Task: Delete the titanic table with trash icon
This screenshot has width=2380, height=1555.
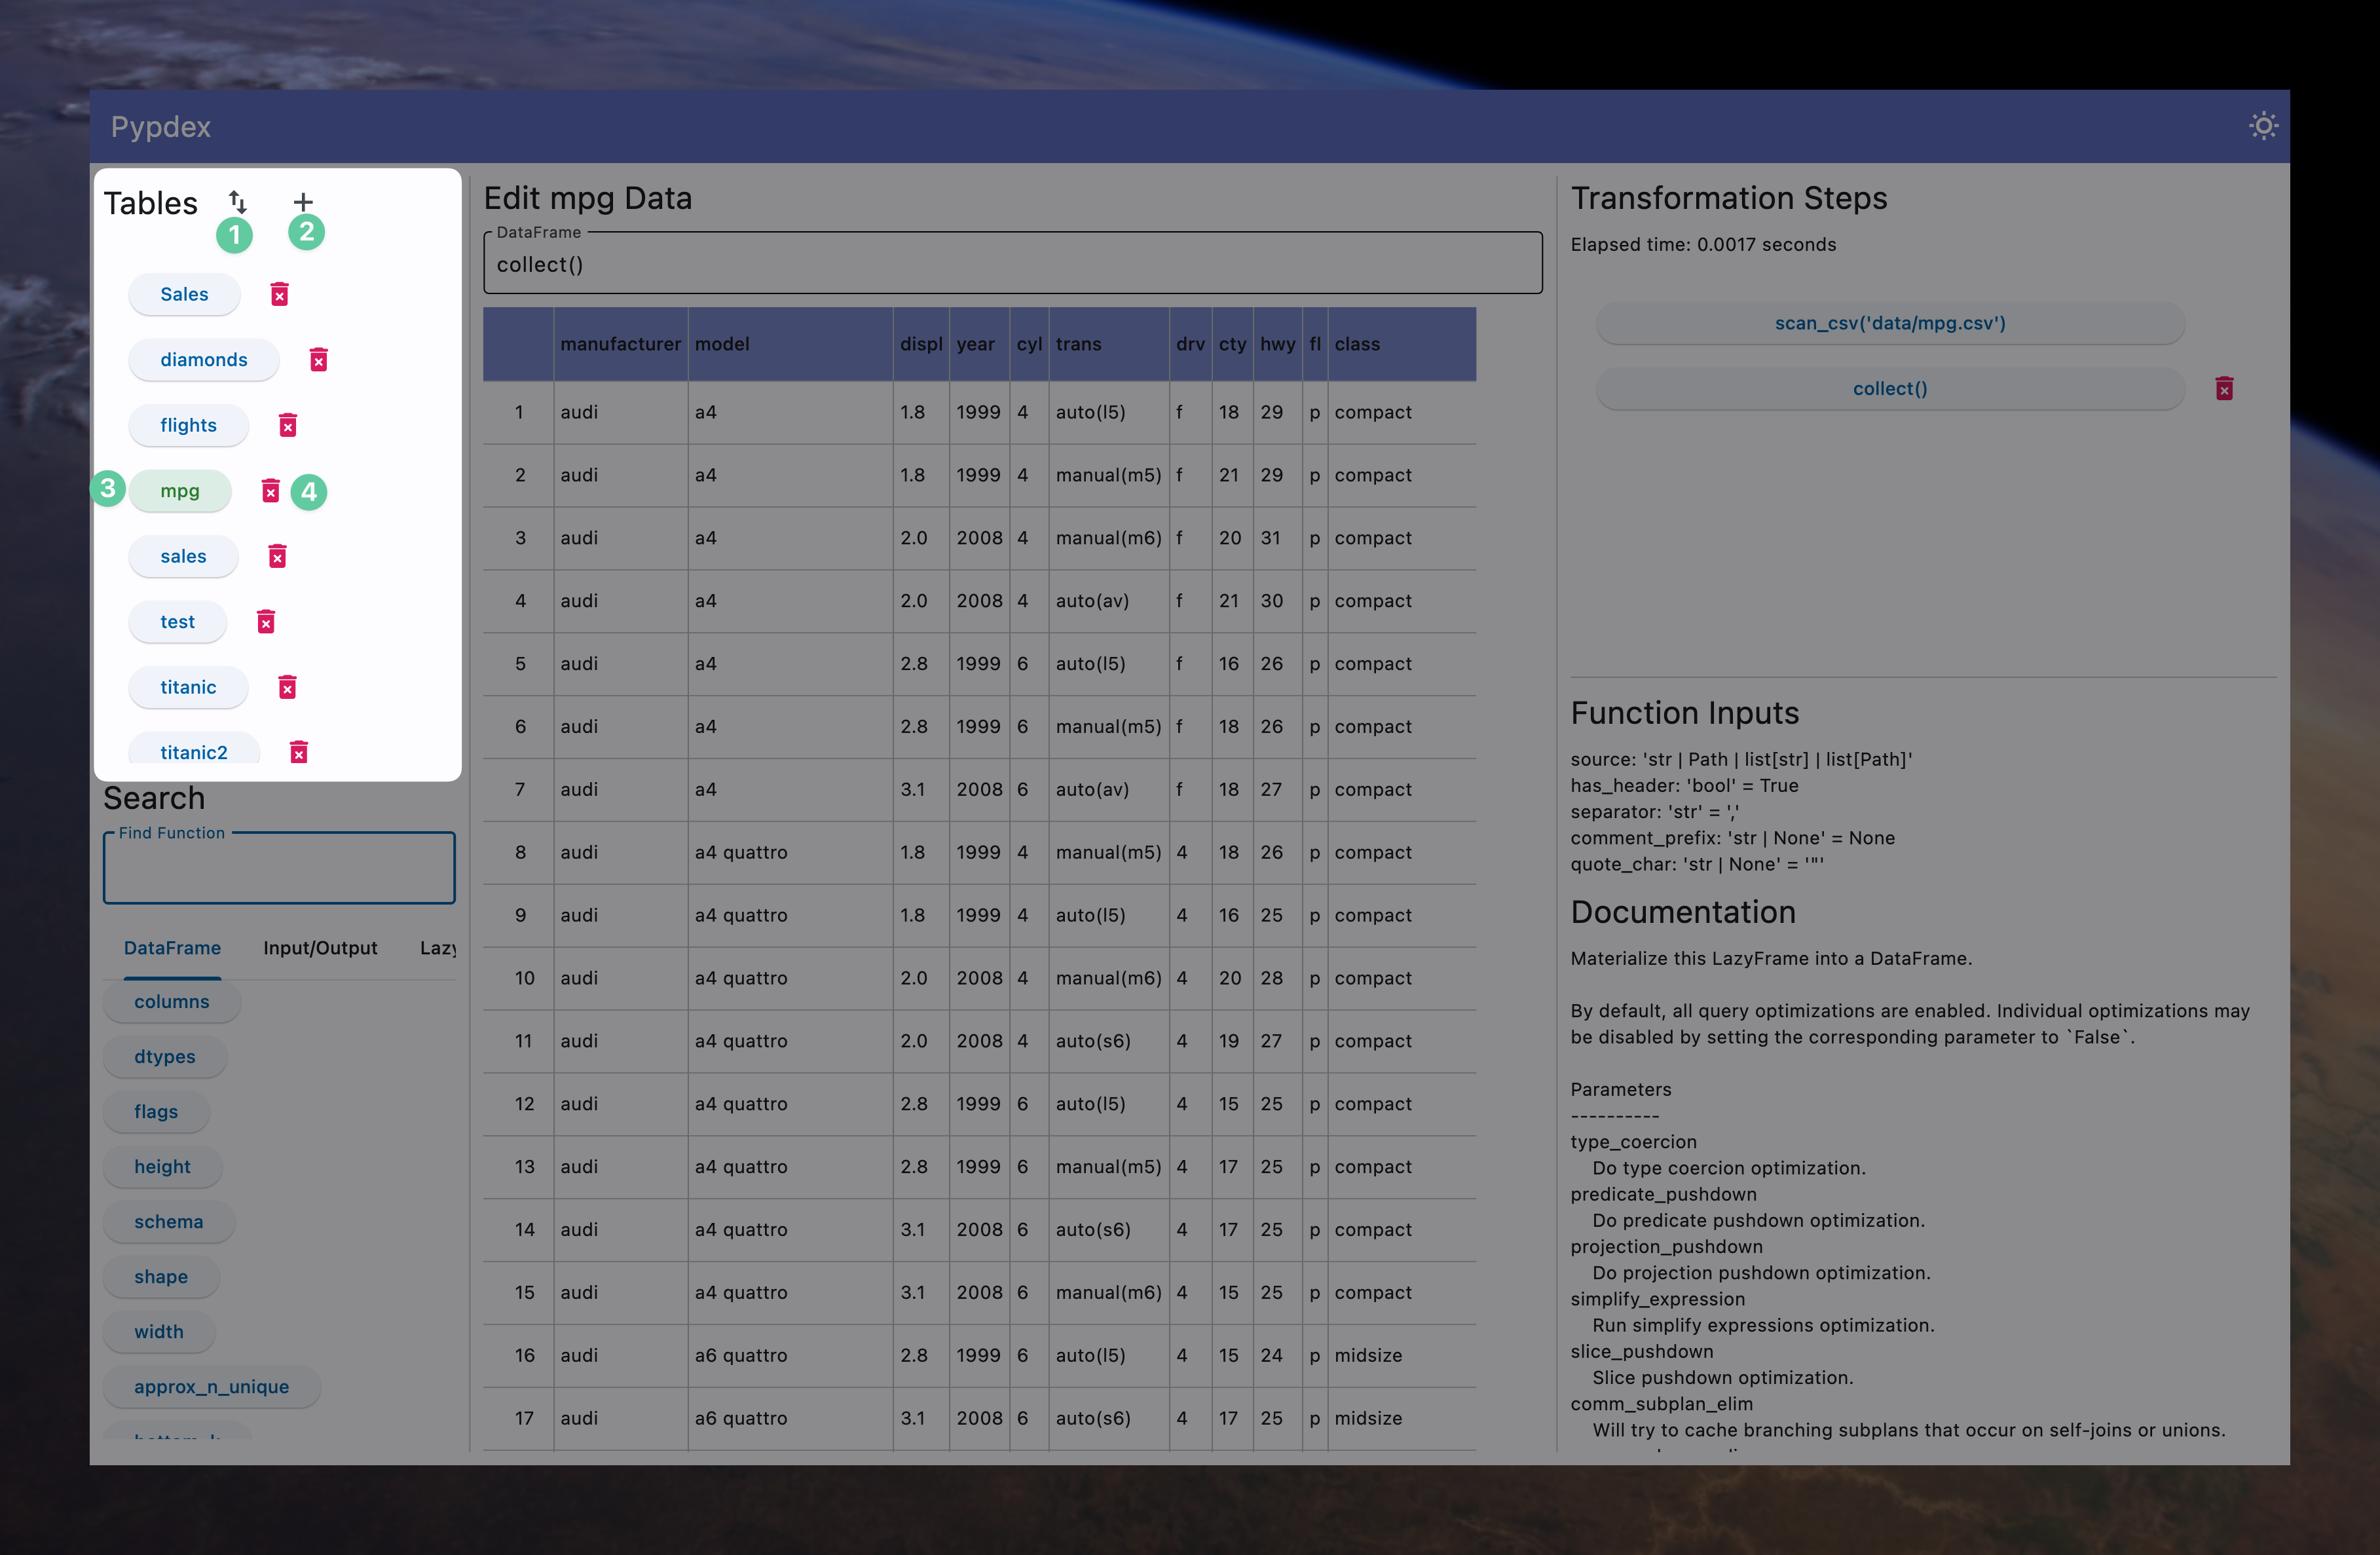Action: pyautogui.click(x=287, y=687)
